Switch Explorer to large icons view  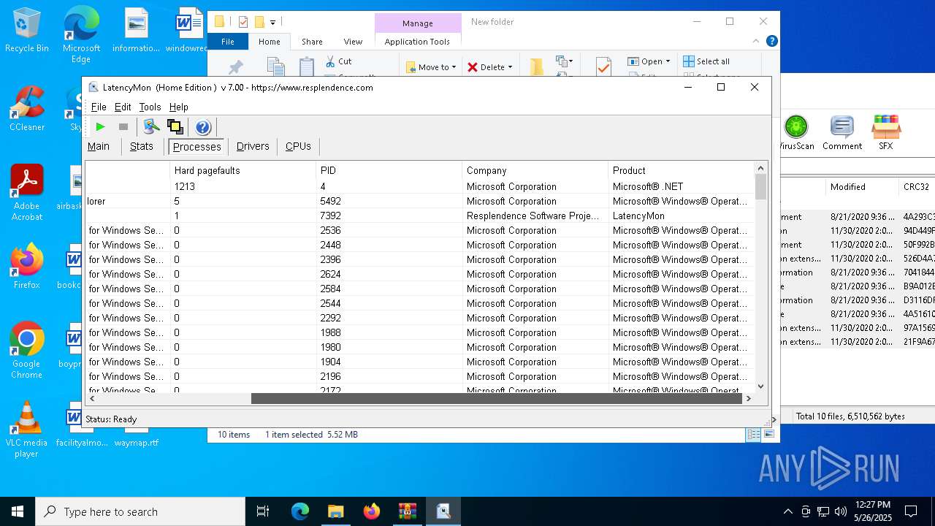click(x=768, y=434)
